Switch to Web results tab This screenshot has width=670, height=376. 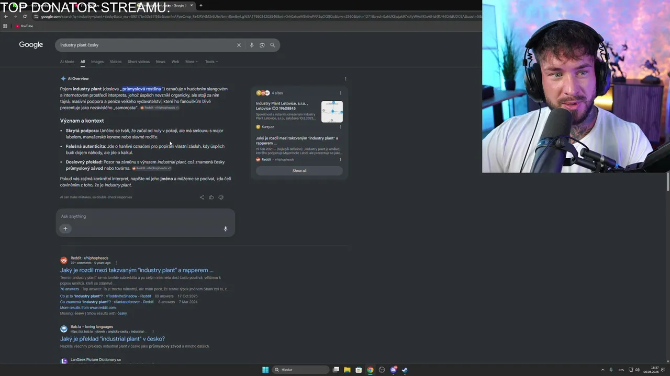[x=175, y=62]
